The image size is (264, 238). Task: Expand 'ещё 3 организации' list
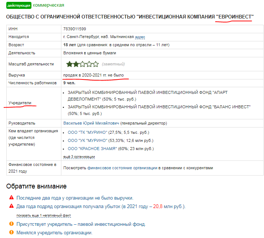pyautogui.click(x=79, y=157)
